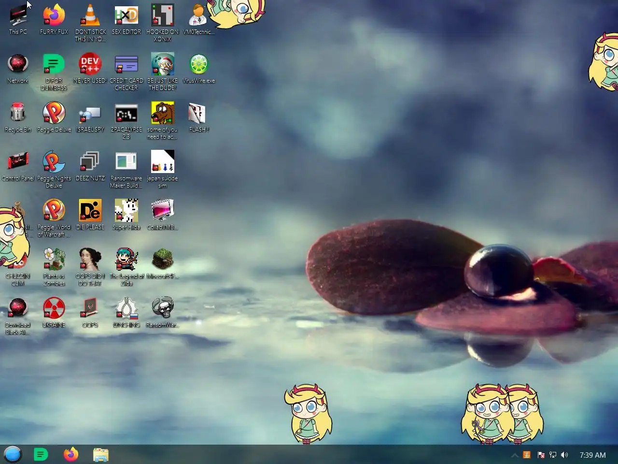Select the 'some of you need to ac...' icon
Screen dimensions: 618x464
click(x=163, y=121)
